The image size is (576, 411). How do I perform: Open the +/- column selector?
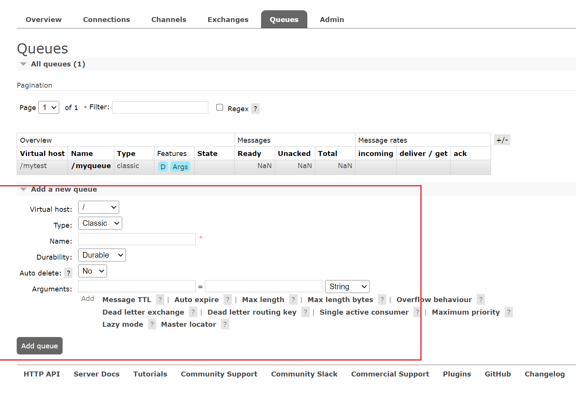pyautogui.click(x=502, y=140)
